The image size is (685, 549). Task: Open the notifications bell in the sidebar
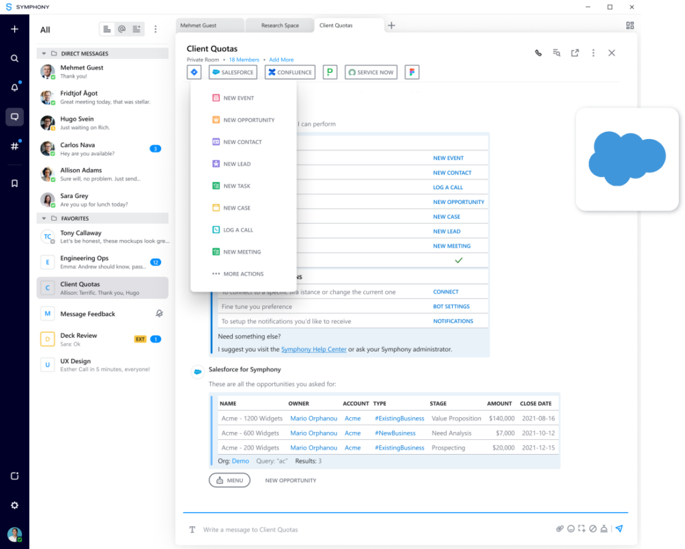(15, 88)
